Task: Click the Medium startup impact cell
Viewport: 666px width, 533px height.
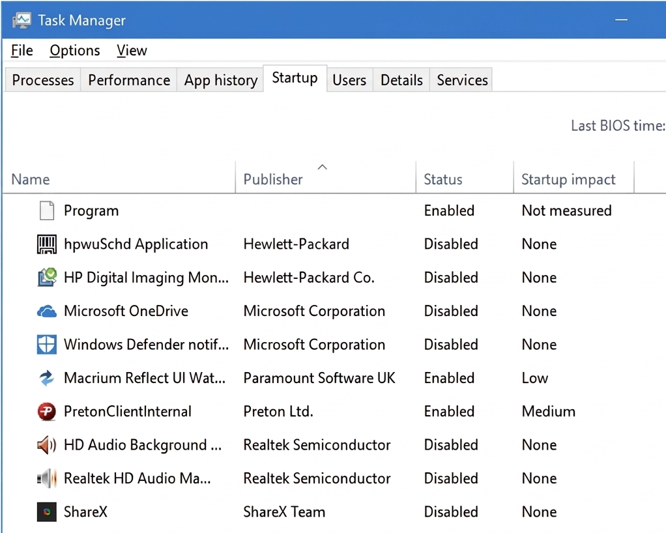Action: 548,412
